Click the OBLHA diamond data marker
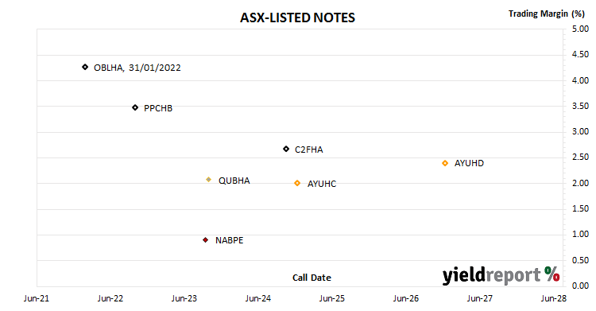The height and width of the screenshot is (311, 596). click(x=85, y=67)
